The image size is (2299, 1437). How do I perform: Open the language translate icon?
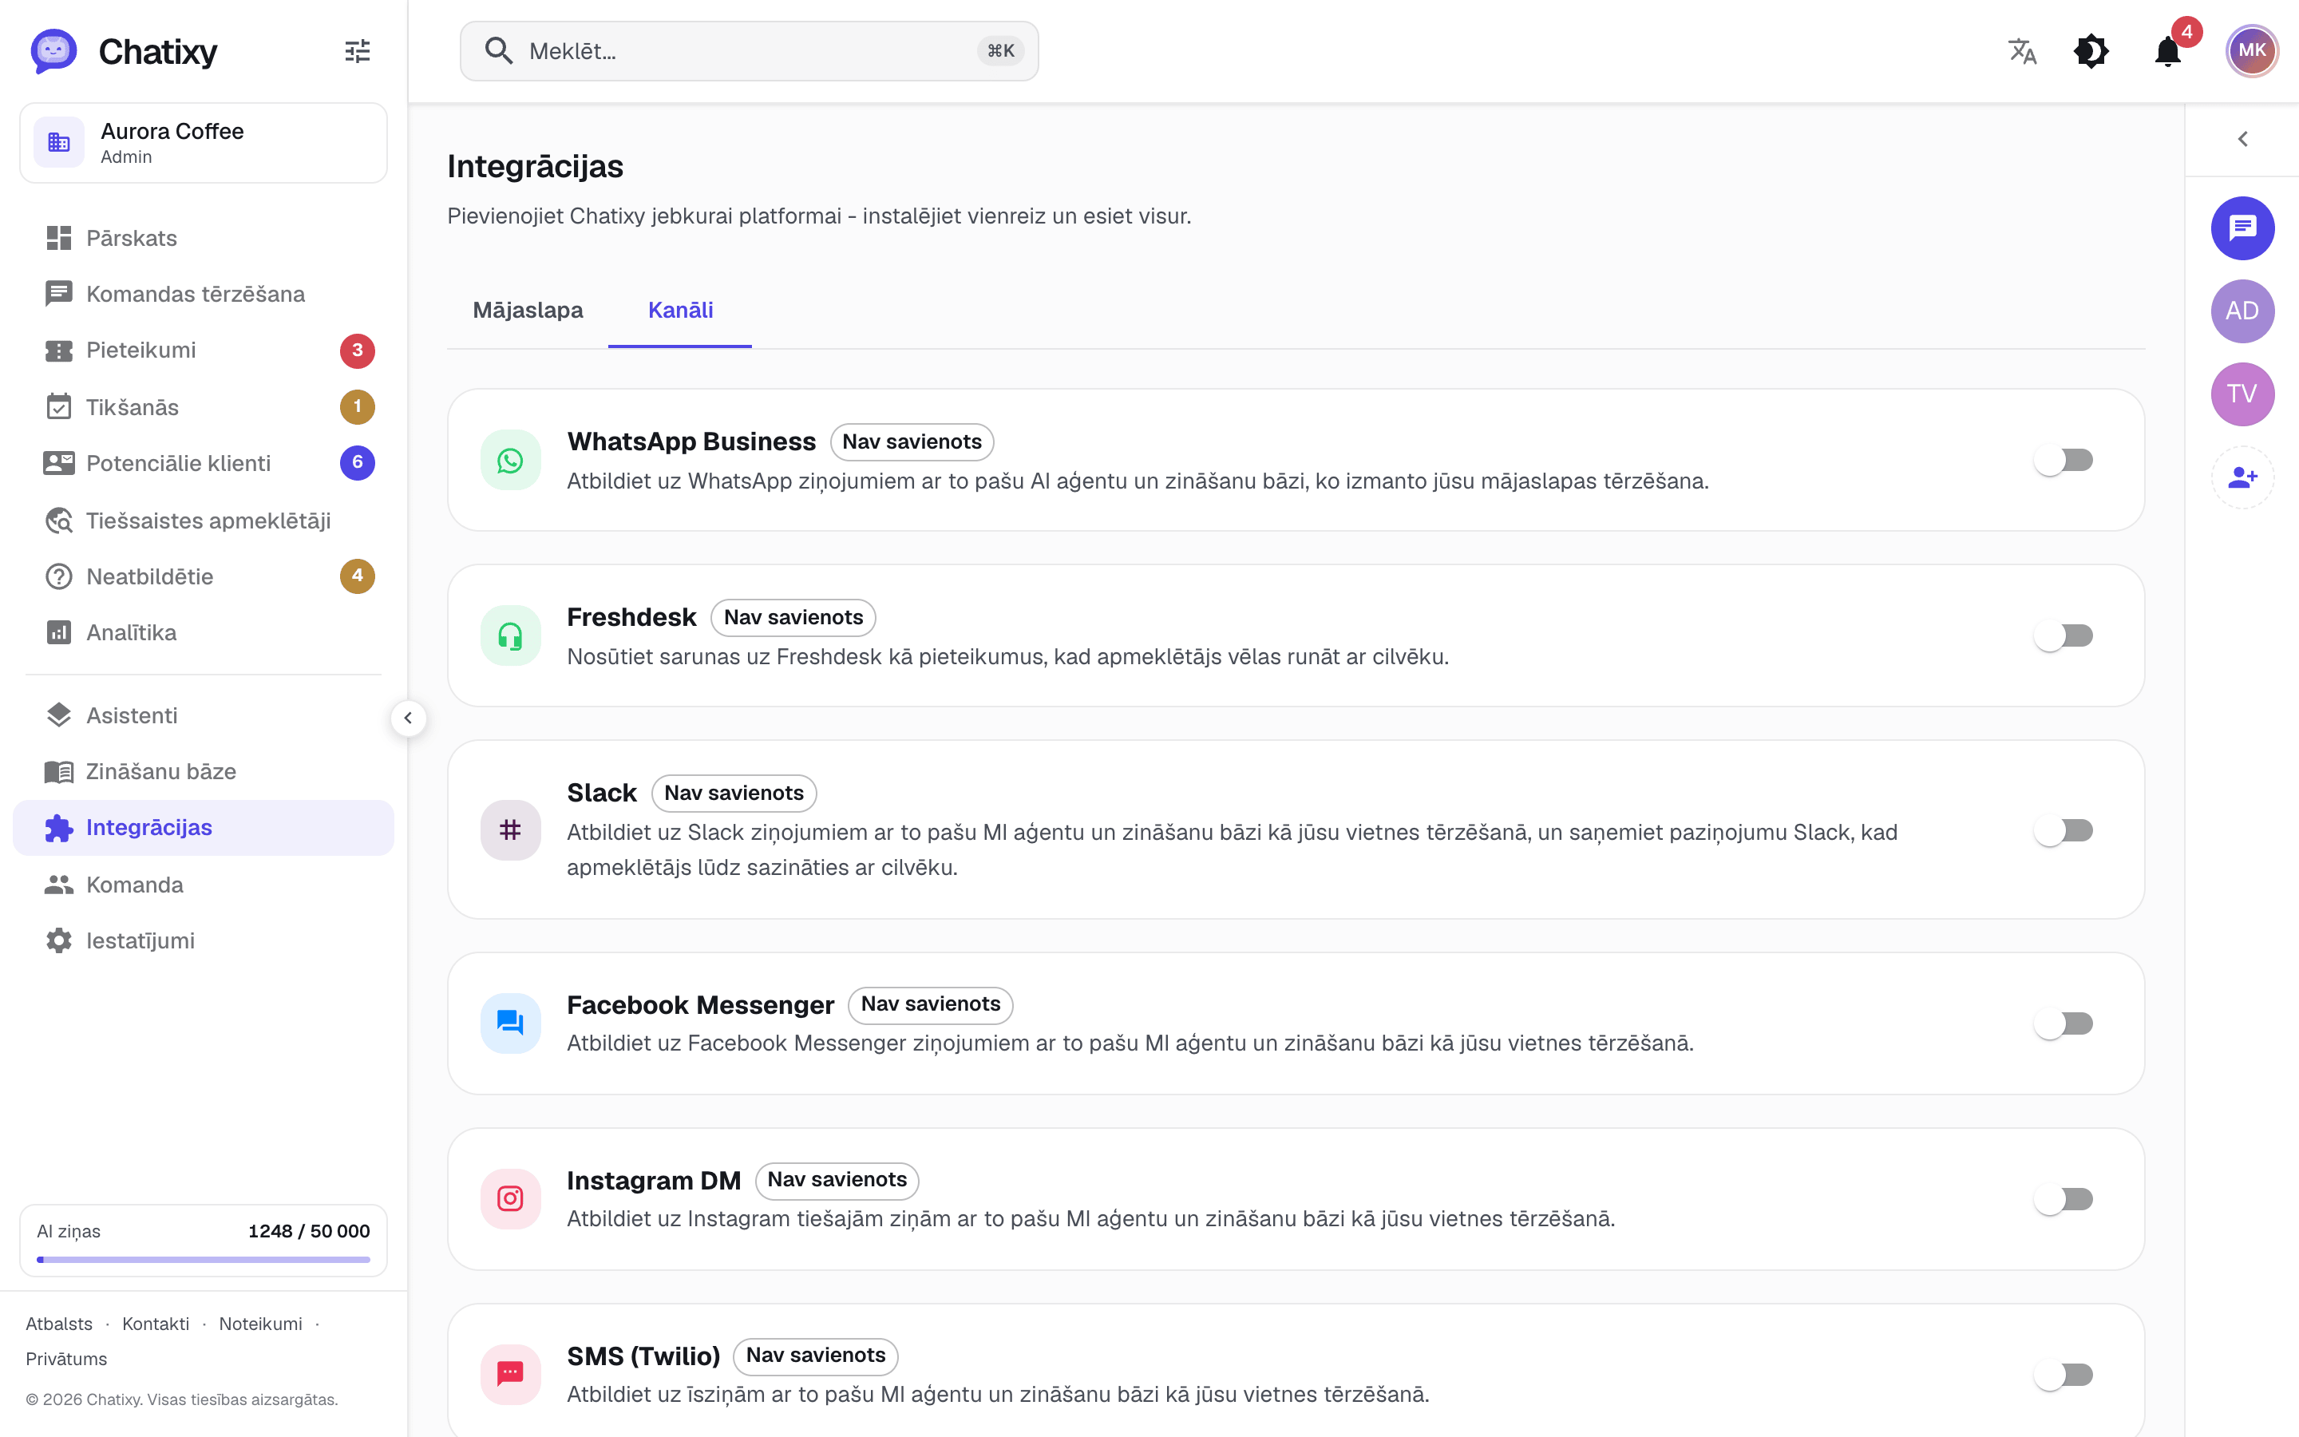click(2023, 51)
